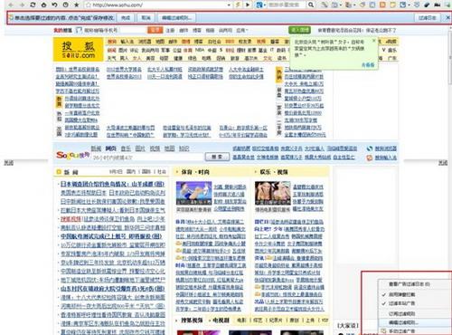Go back with the browser back arrow
This screenshot has height=335, width=452.
pos(11,5)
